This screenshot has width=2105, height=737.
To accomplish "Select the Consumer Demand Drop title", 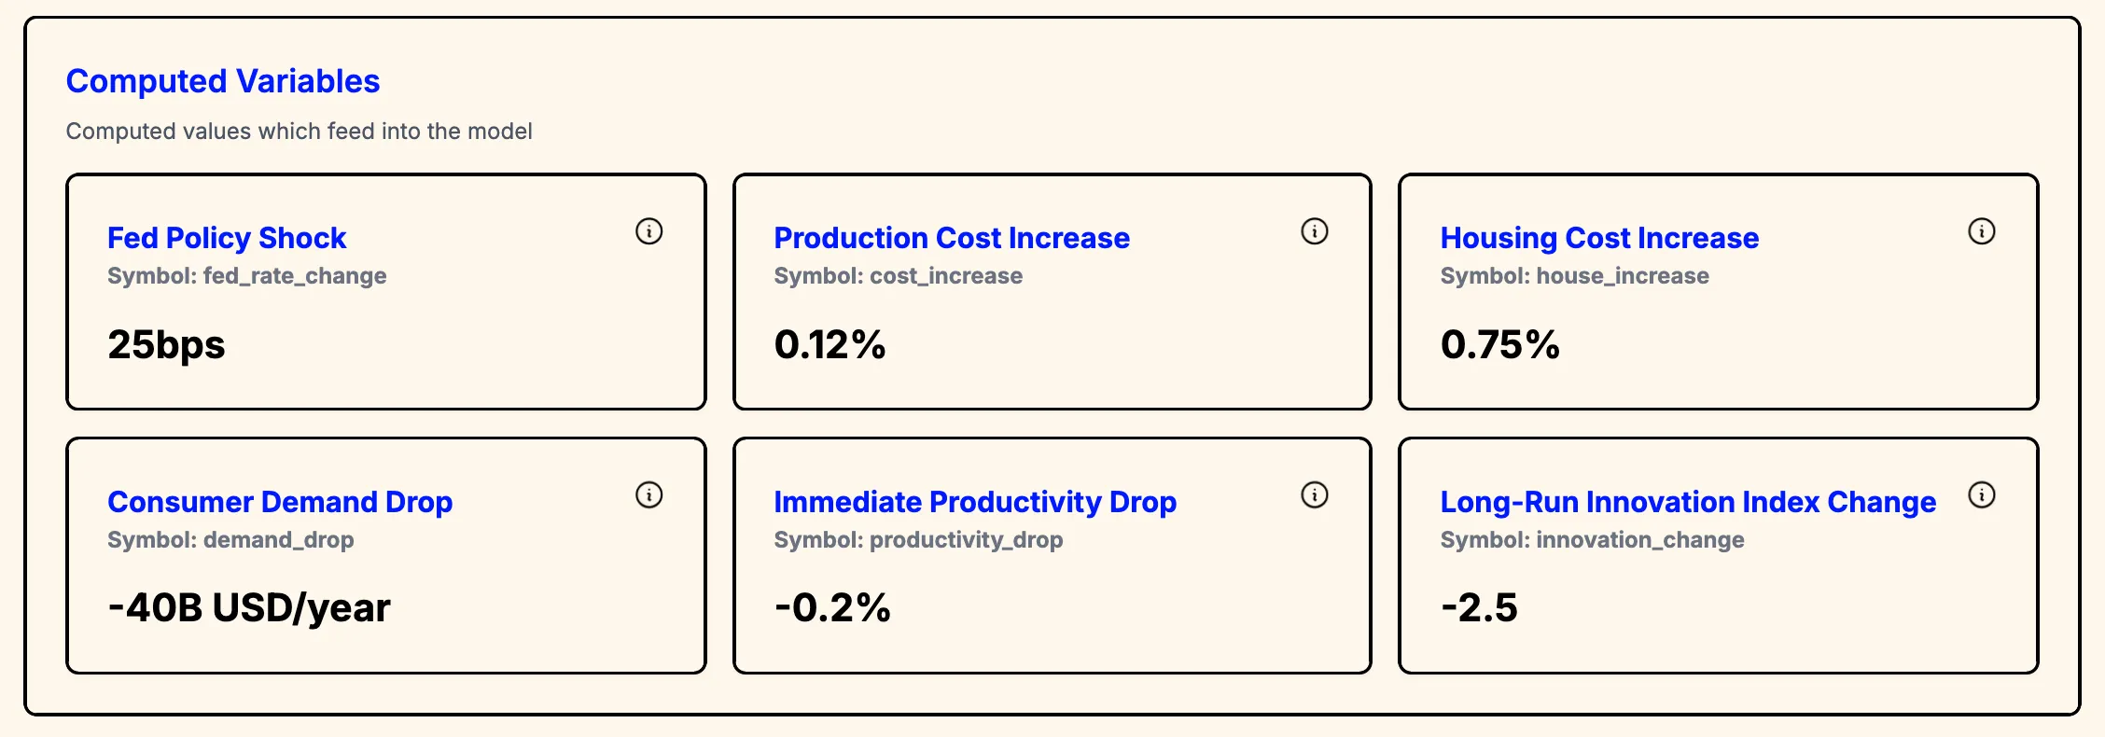I will point(280,502).
